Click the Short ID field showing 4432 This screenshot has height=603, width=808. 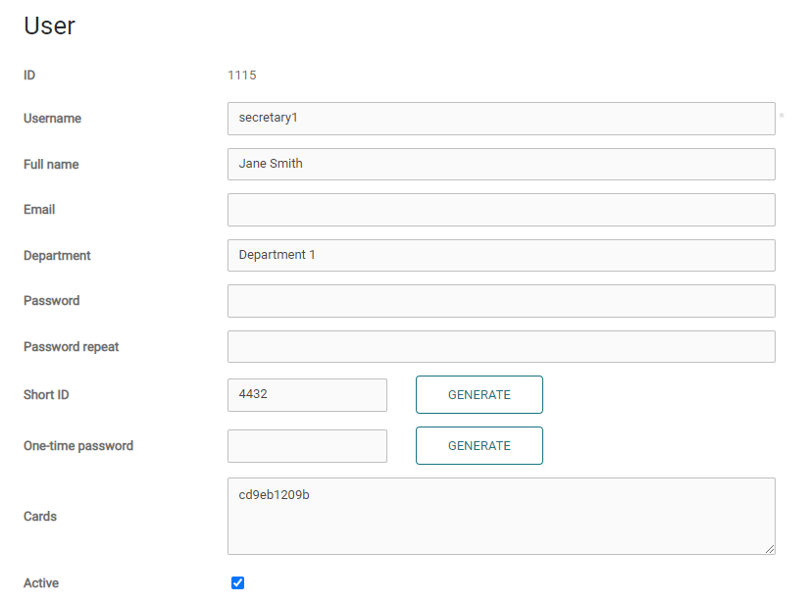click(307, 395)
